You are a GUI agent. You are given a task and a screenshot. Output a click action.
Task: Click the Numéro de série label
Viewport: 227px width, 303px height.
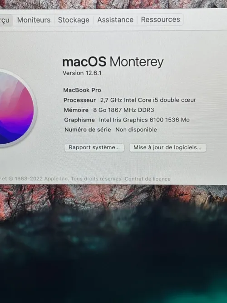pyautogui.click(x=88, y=130)
